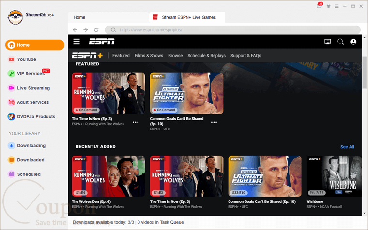Viewport: 368px width, 230px height.
Task: Open the StreamFab cart notifications icon
Action: coord(319,6)
